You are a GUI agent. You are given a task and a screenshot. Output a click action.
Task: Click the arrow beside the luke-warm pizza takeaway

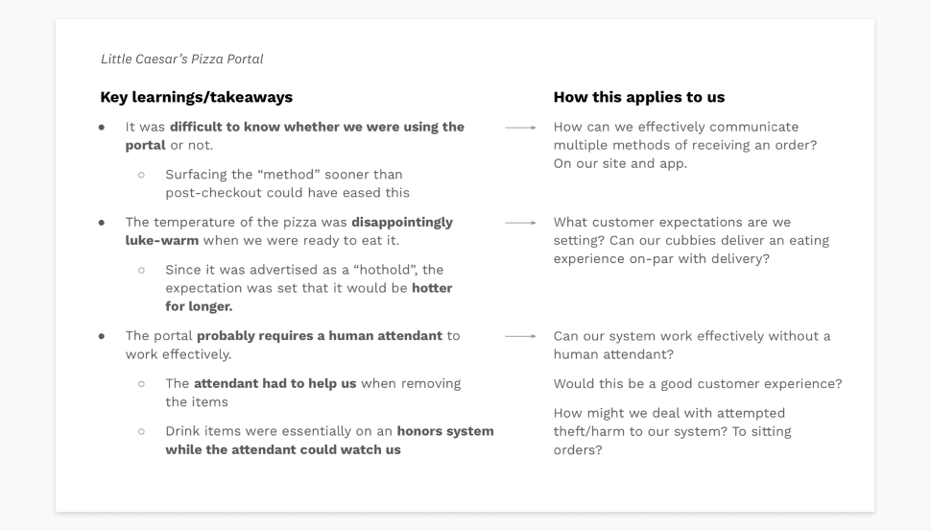coord(519,223)
